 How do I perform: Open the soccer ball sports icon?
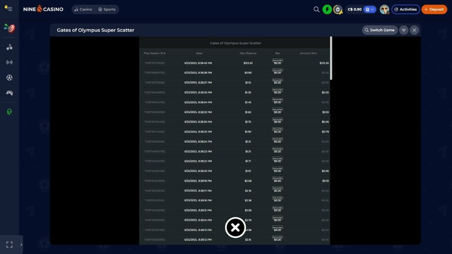point(9,78)
